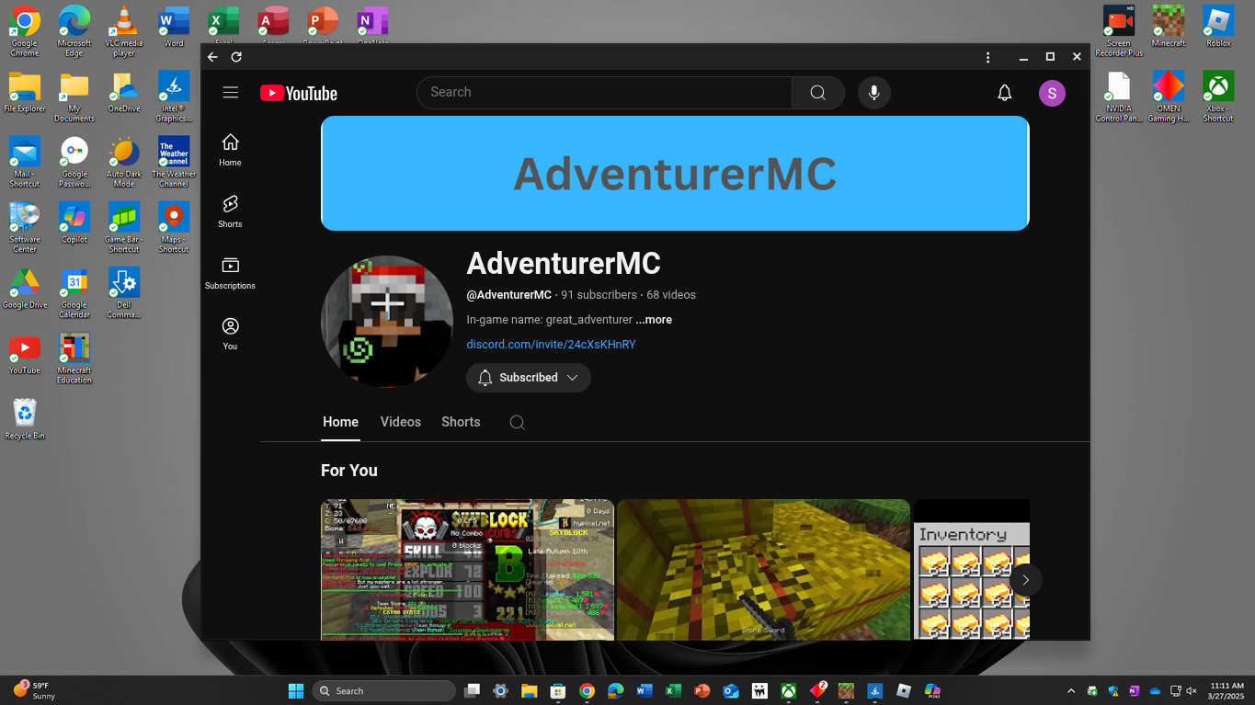Click the AdventurerMC channel title heading

point(564,264)
